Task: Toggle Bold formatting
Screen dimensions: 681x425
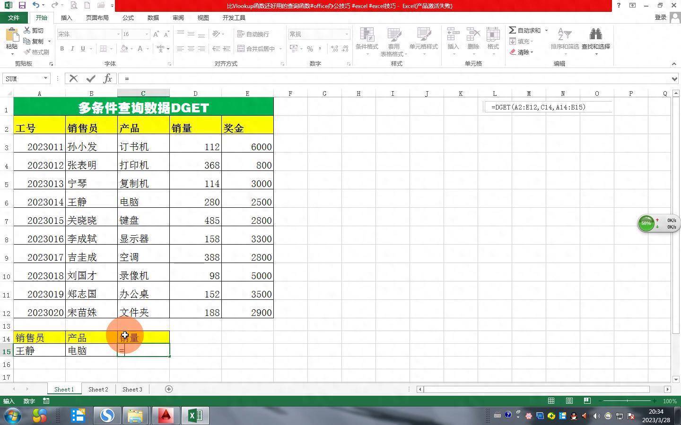Action: 62,49
